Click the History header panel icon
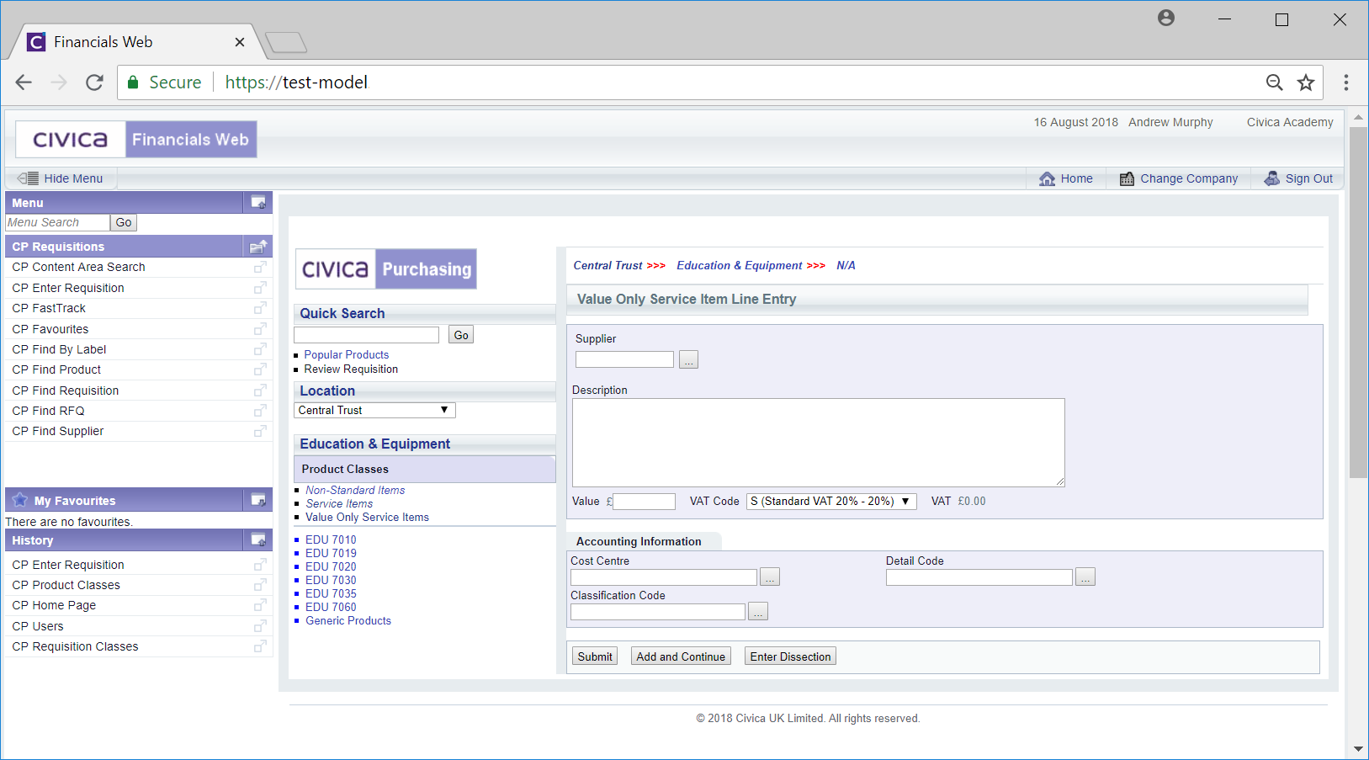 tap(258, 539)
